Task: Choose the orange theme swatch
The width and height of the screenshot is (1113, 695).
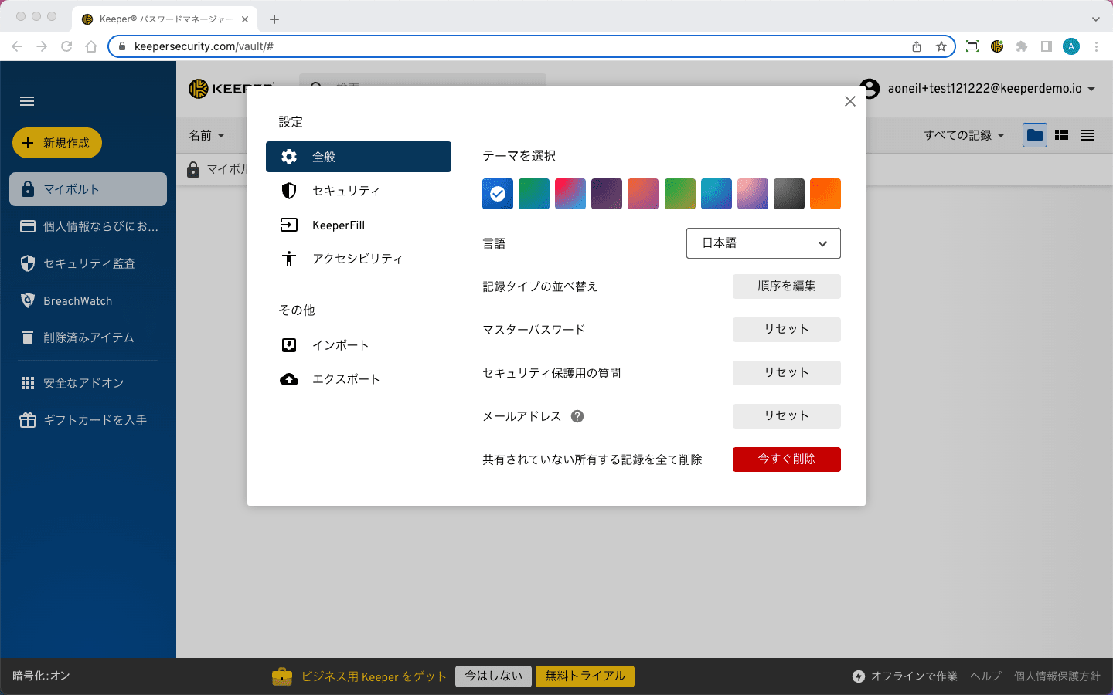Action: [x=825, y=194]
